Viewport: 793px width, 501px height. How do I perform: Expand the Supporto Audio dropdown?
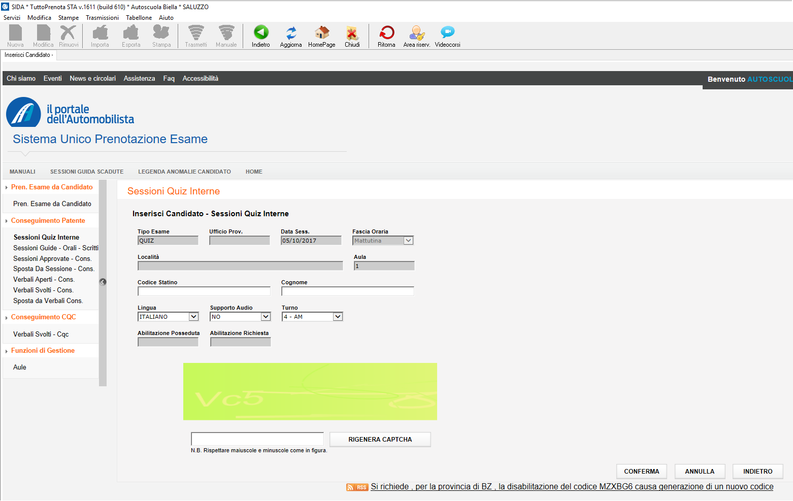click(266, 317)
